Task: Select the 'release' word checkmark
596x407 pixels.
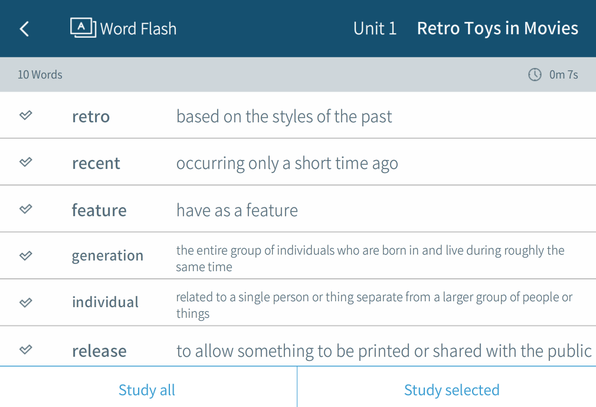Action: point(26,350)
